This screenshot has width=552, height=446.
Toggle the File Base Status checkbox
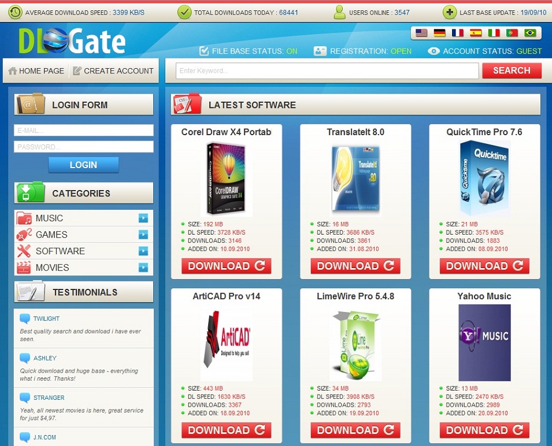pos(203,51)
